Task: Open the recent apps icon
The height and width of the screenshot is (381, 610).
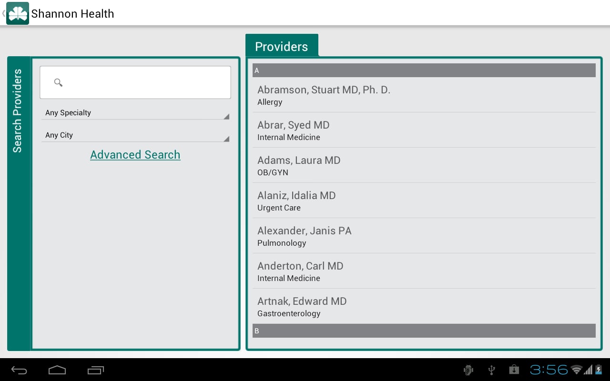Action: [95, 370]
